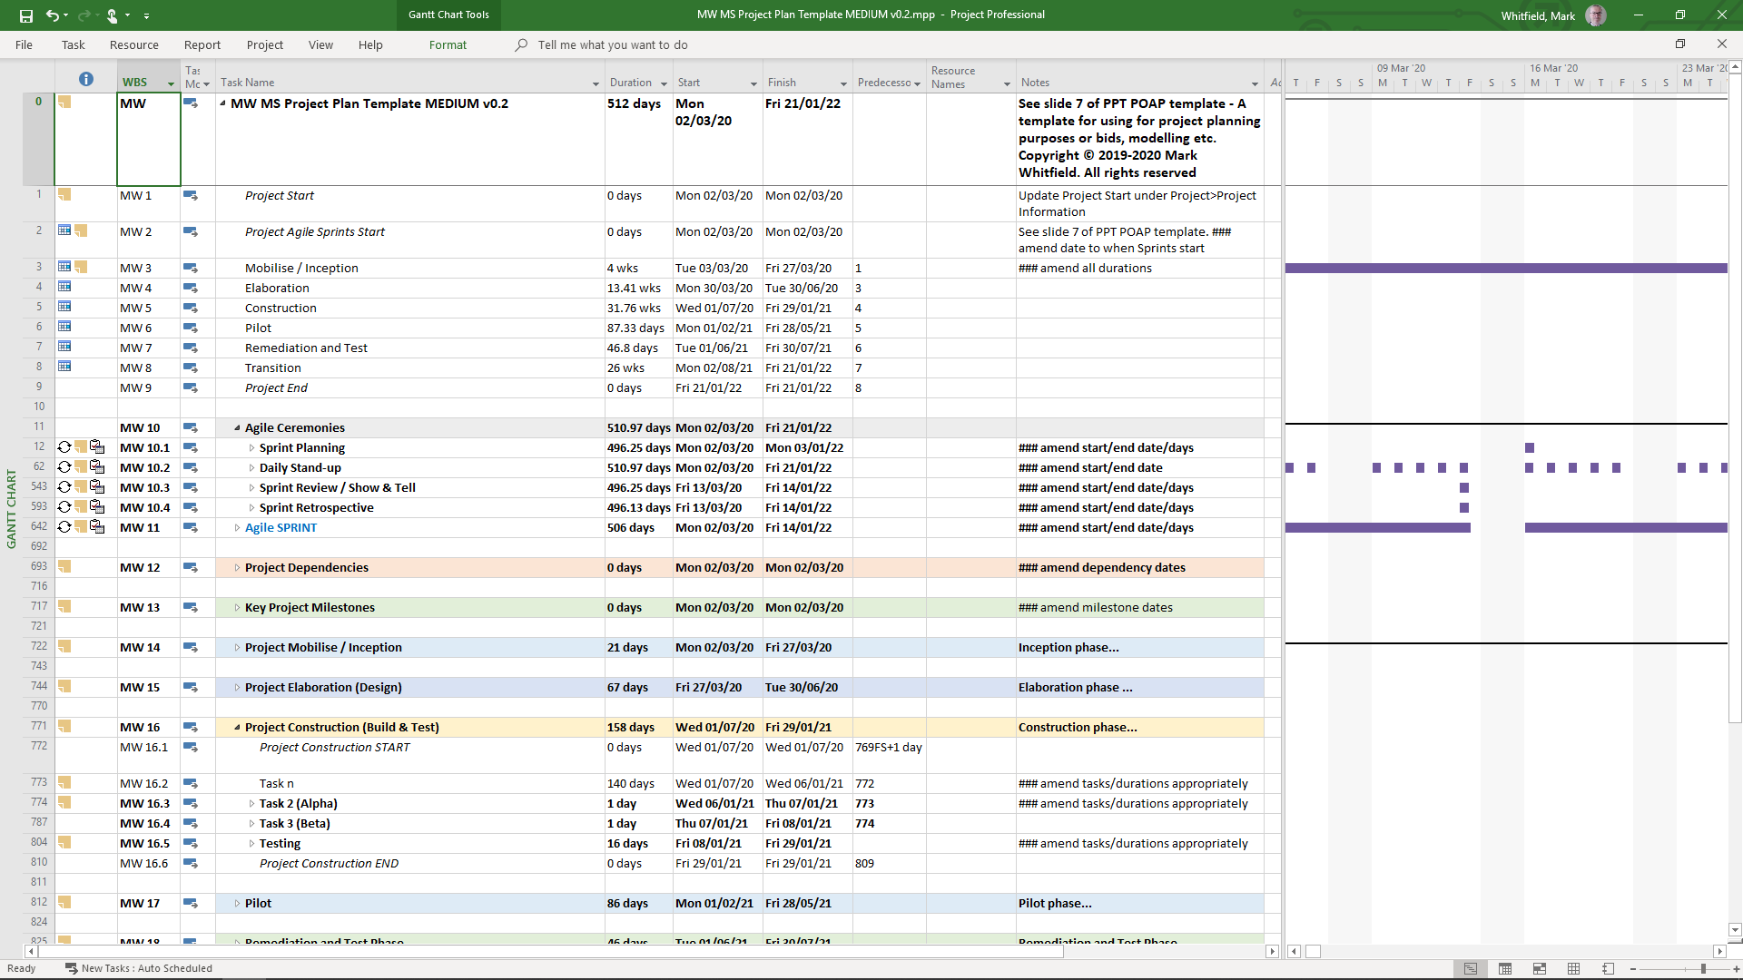1743x980 pixels.
Task: Open the WBS column filter dropdown
Action: click(171, 83)
